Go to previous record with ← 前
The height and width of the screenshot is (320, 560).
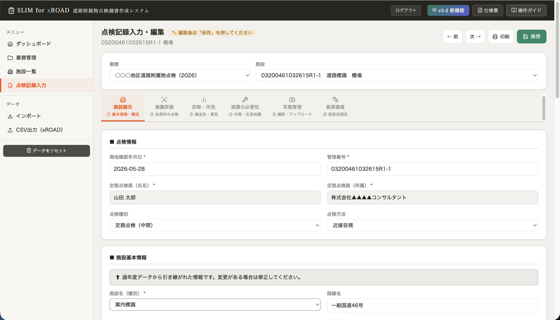click(x=453, y=37)
